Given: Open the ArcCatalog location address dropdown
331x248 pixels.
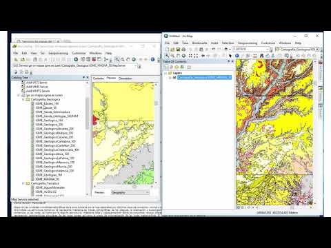Looking at the screenshot, I should 136,65.
